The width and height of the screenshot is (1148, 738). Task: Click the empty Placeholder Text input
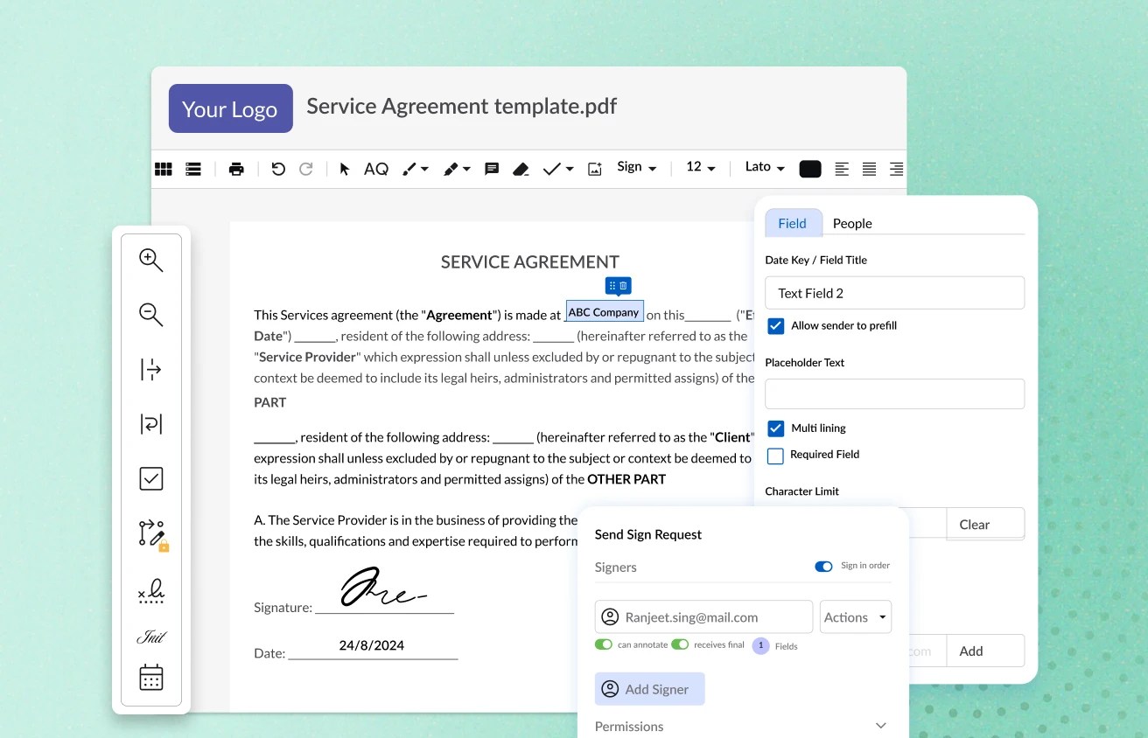click(x=894, y=393)
